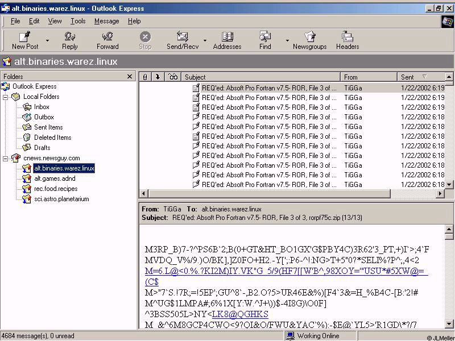Click the LK8@QGHKS link in message body
The width and height of the screenshot is (455, 341).
pos(239,314)
